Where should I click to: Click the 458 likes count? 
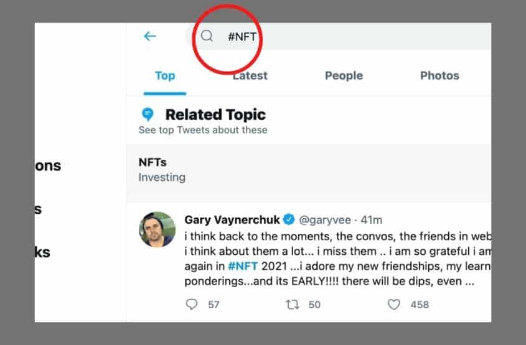[420, 305]
